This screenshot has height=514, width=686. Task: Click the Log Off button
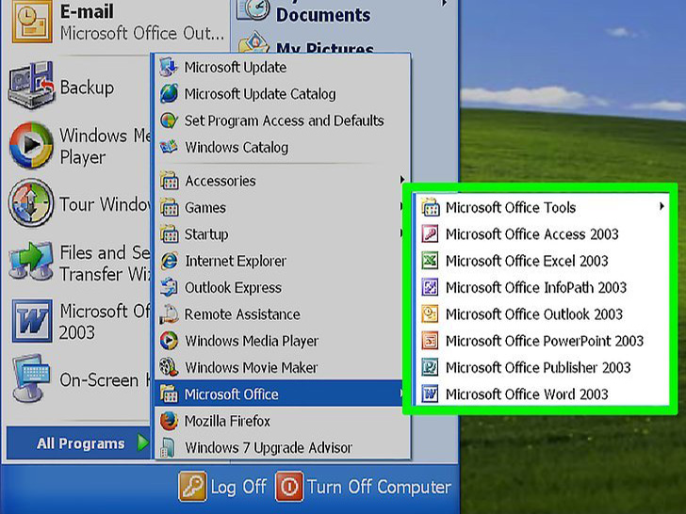(223, 487)
